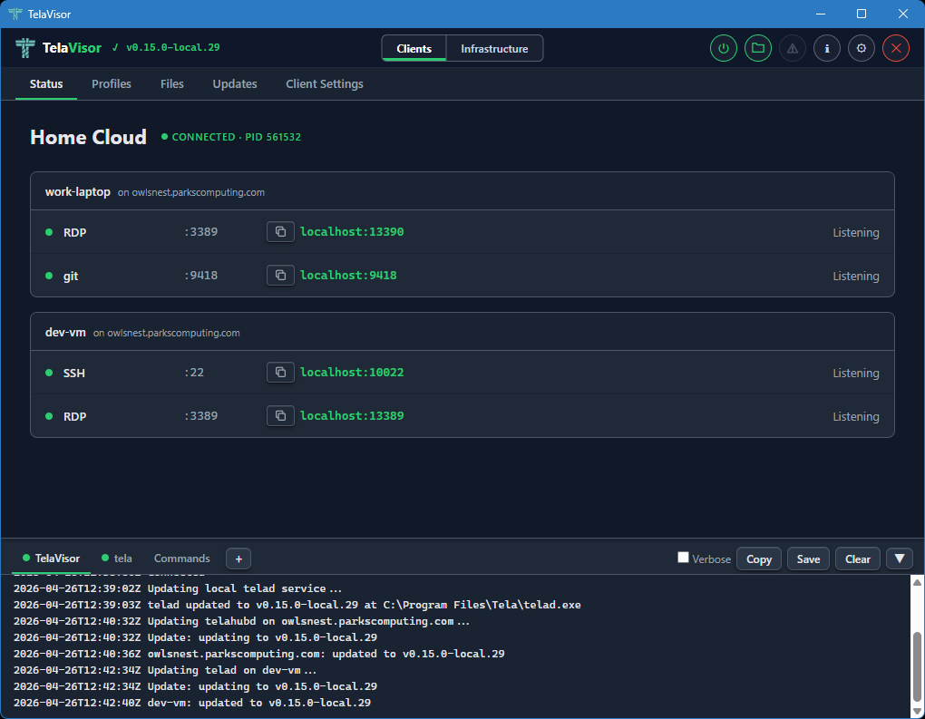The image size is (925, 719).
Task: Click port :9418 in git row
Action: 200,276
